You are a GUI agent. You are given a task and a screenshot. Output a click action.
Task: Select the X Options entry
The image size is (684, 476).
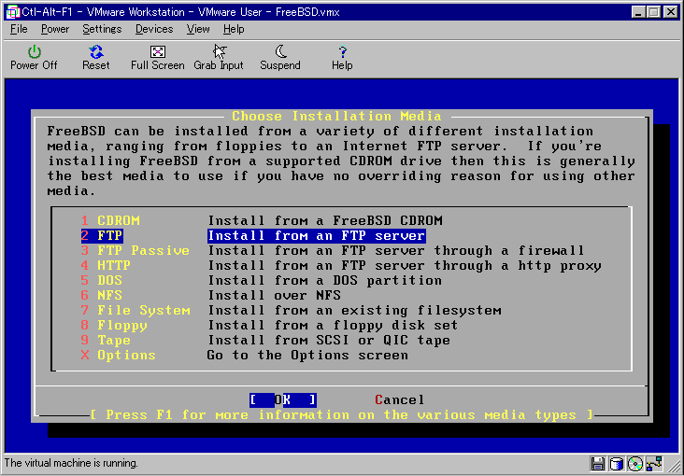coord(119,356)
